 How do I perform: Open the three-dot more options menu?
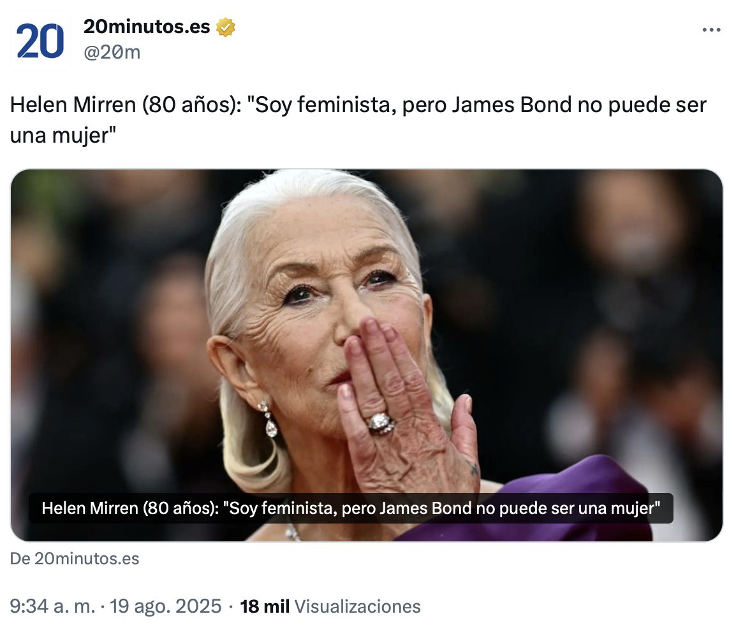click(711, 30)
